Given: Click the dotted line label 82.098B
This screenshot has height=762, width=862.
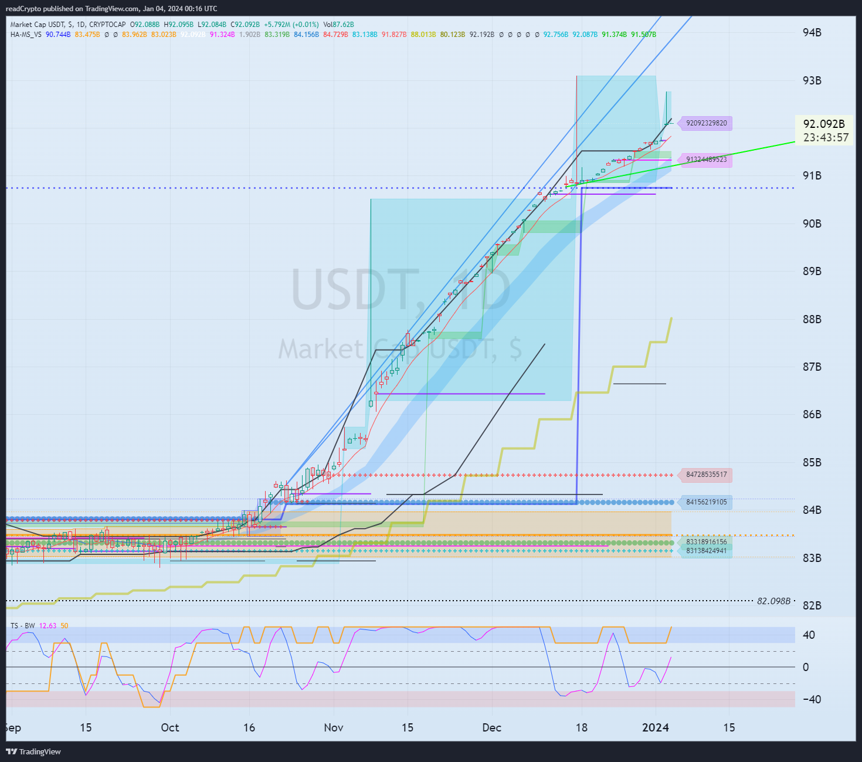Looking at the screenshot, I should 773,601.
